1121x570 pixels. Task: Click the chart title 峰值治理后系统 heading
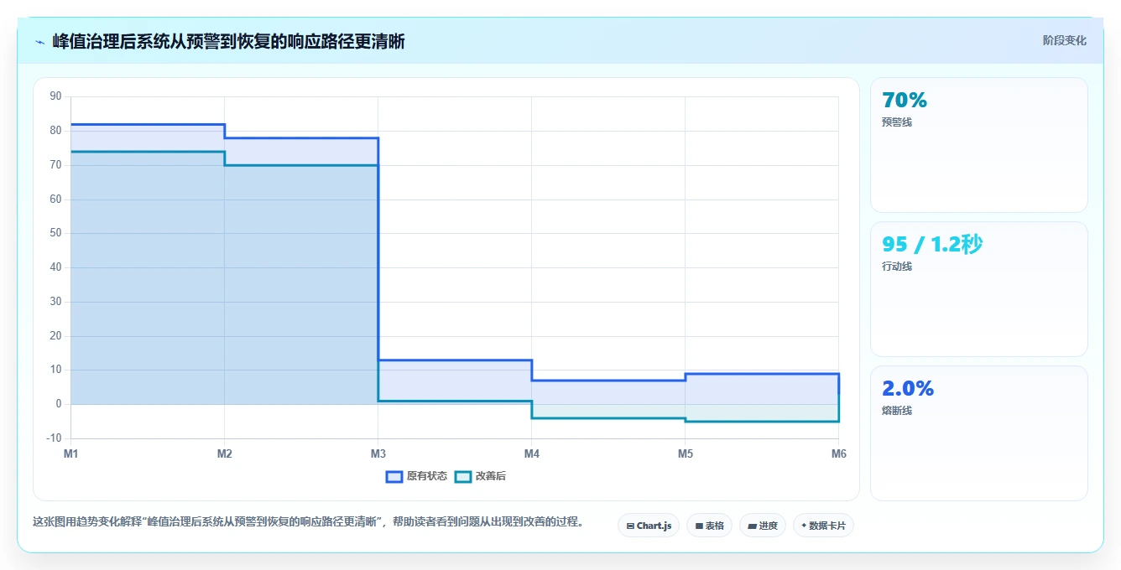click(228, 41)
